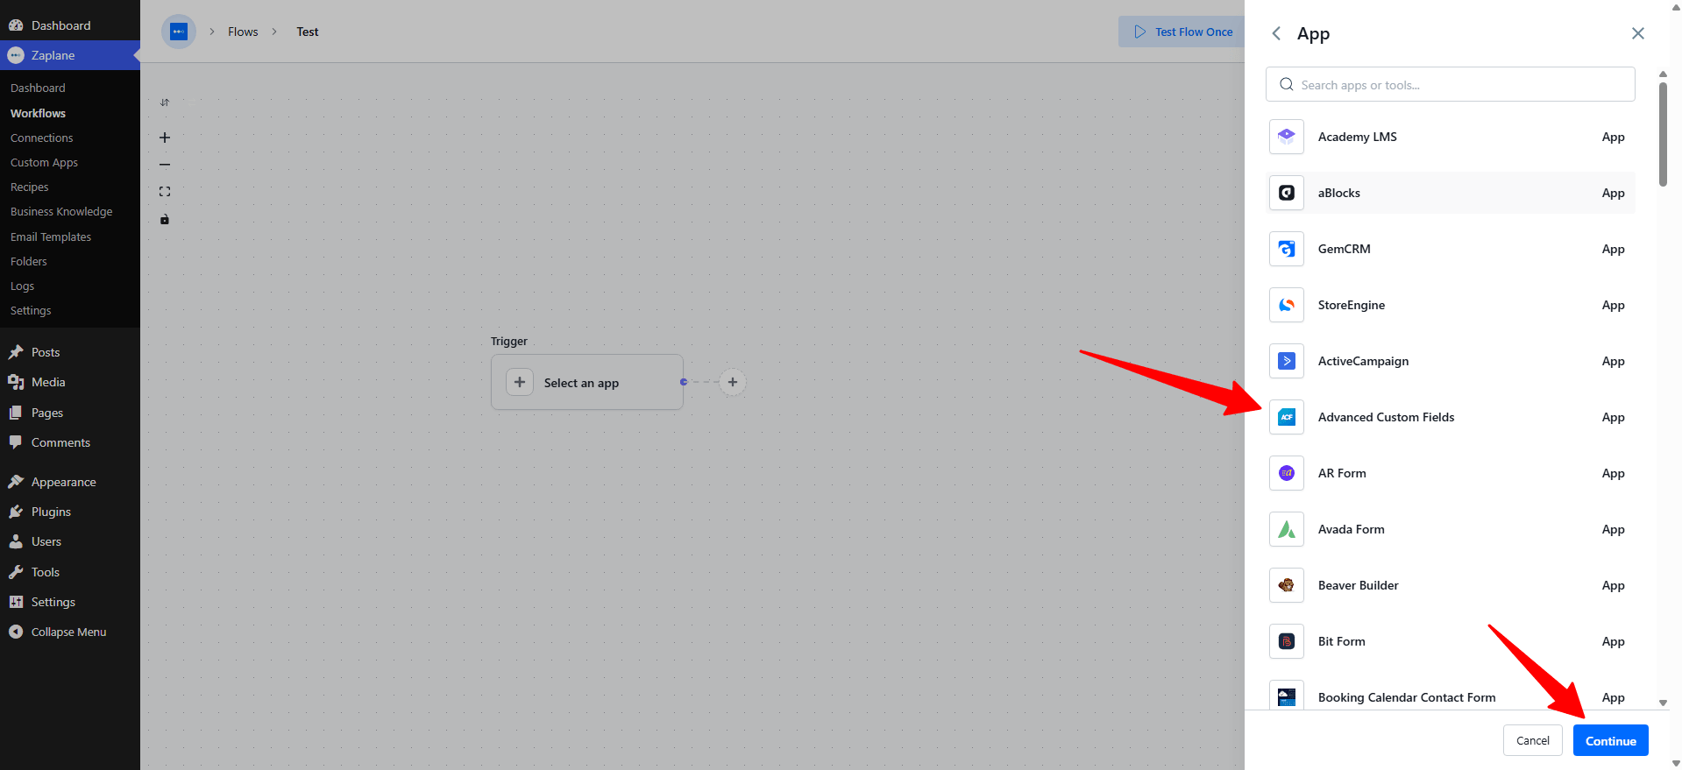
Task: Open Tools in WordPress sidebar
Action: pos(70,572)
